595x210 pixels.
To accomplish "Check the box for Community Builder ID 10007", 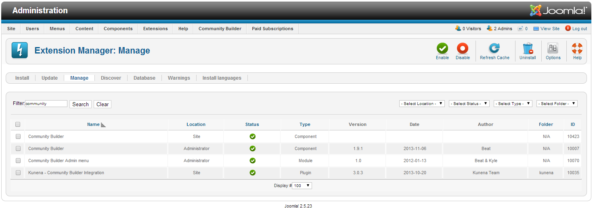I will point(18,148).
